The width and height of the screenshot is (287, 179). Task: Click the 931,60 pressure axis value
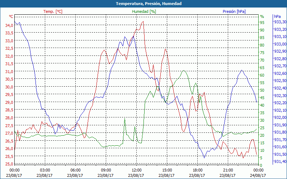click(x=280, y=147)
